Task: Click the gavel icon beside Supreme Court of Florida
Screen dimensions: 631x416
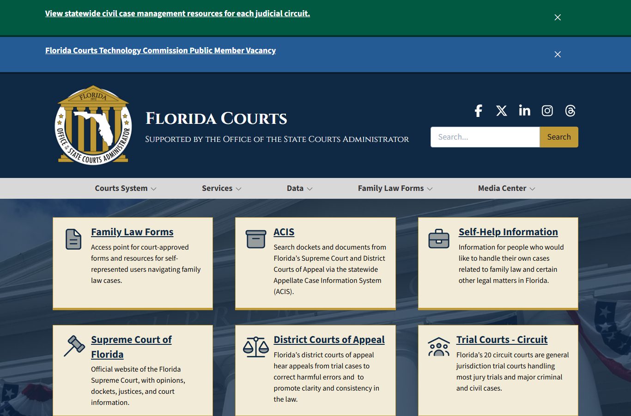Action: (74, 346)
